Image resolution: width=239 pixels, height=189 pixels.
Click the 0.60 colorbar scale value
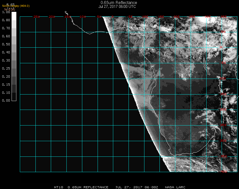point(6,36)
